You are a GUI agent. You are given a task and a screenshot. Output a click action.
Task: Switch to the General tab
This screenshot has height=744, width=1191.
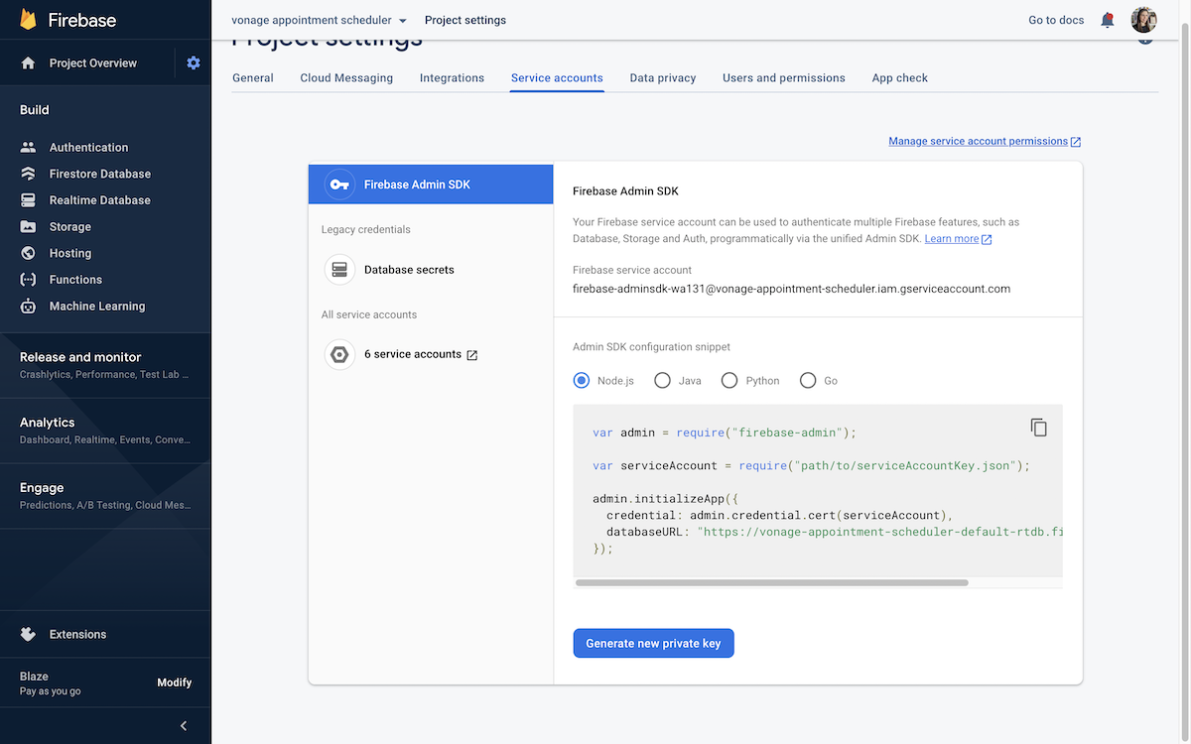(x=253, y=77)
